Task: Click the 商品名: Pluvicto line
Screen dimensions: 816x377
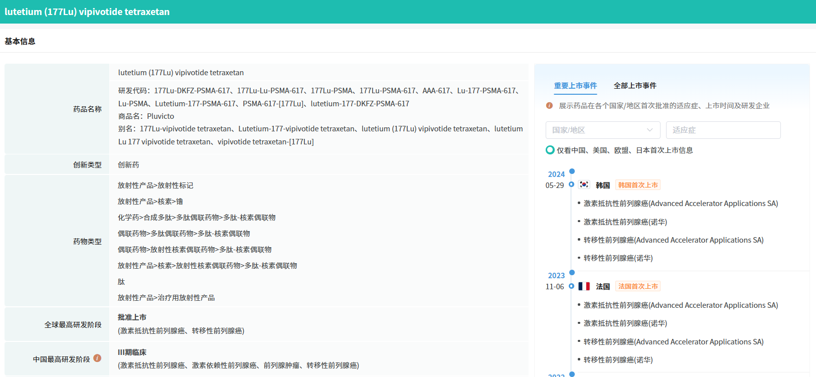Action: 146,116
